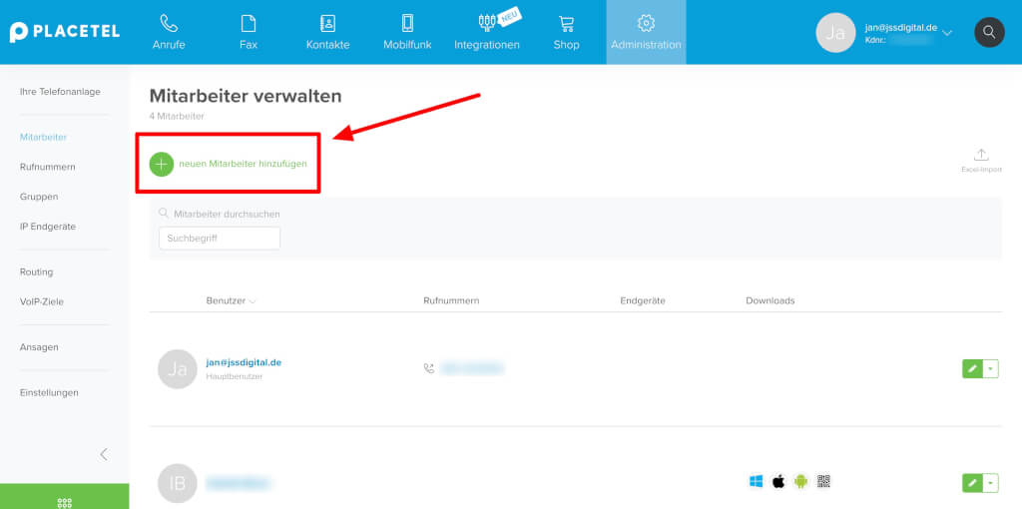1022x509 pixels.
Task: Open the jan@jssdigital.de employee link
Action: pos(244,362)
